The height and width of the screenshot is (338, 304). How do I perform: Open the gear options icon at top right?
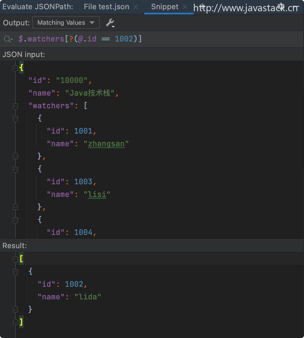coord(281,6)
